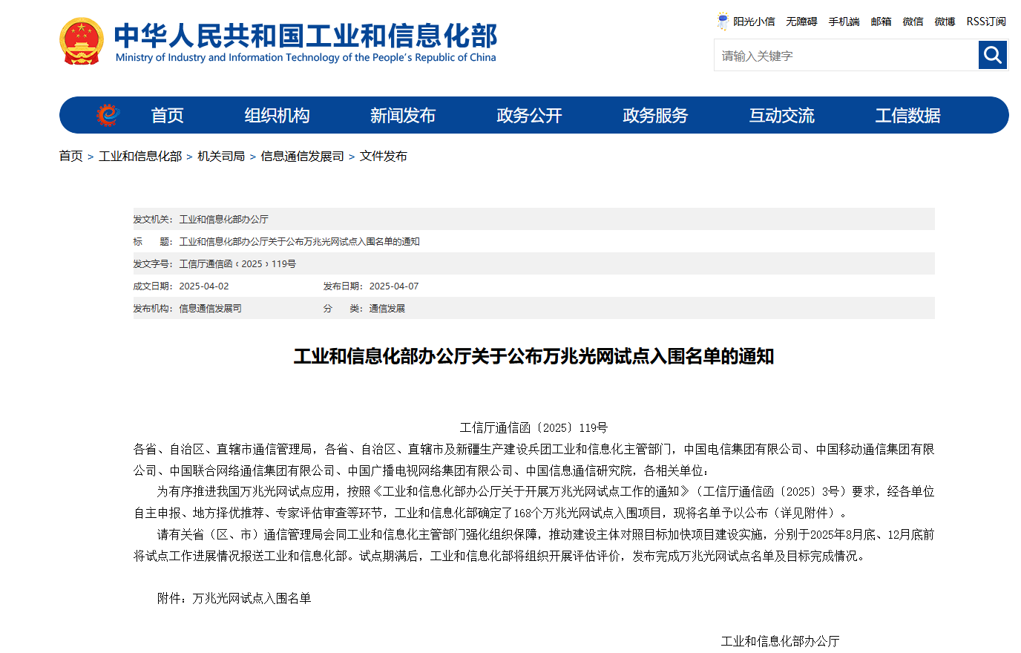This screenshot has width=1021, height=653.
Task: Click the magnifier search button
Action: (992, 55)
